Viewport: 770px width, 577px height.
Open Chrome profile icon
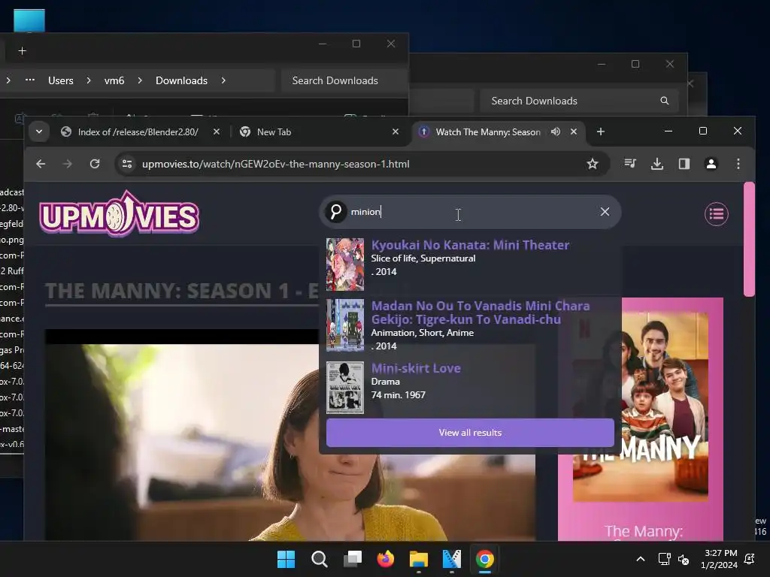click(711, 164)
